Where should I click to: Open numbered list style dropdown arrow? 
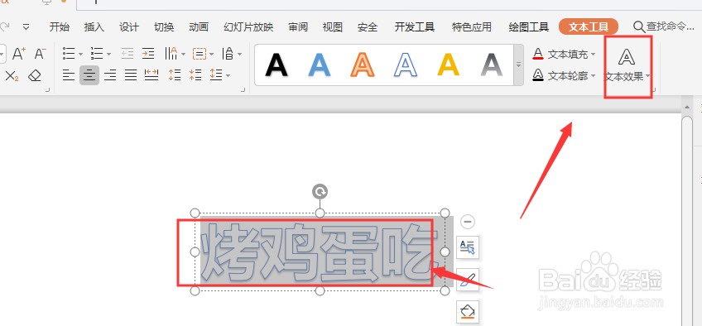[x=108, y=55]
